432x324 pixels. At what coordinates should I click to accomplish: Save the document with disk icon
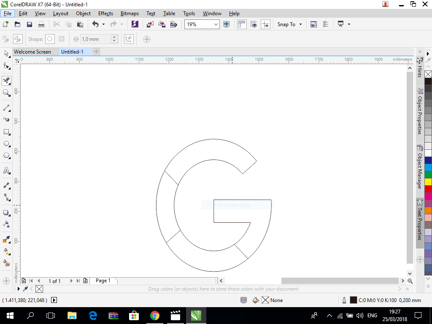[x=30, y=24]
